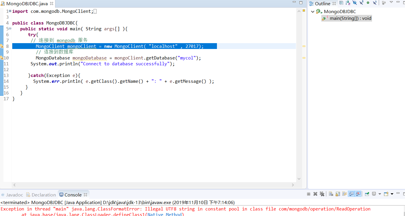Viewport: 405px width, 216px height.
Task: Click 'public class MongoDBJDBC' declaration line
Action: 45,23
